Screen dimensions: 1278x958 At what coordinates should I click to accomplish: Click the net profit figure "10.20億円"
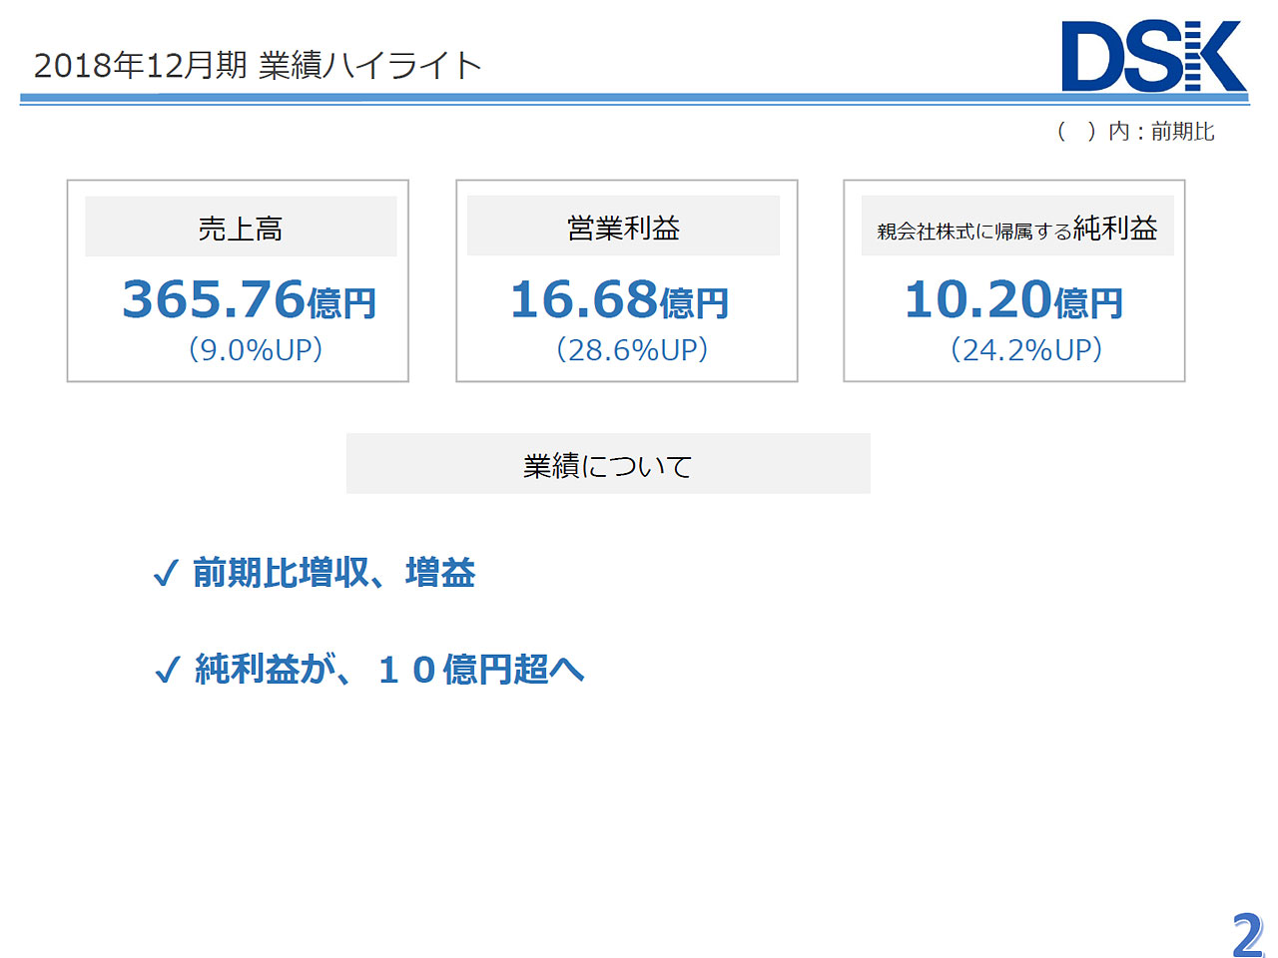[x=1013, y=299]
